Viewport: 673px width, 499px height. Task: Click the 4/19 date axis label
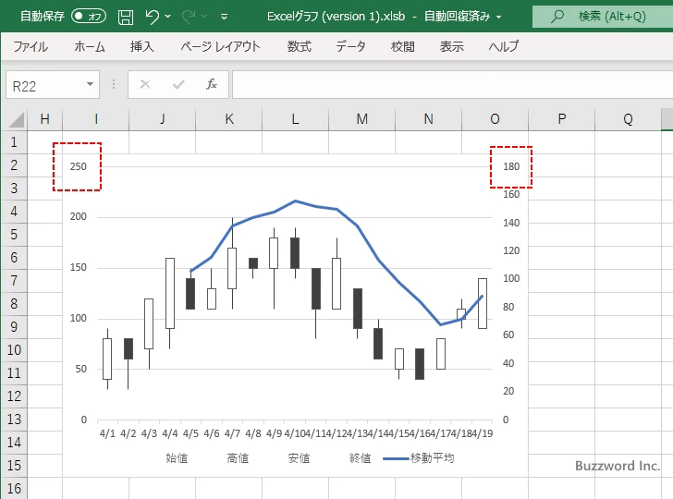[x=483, y=433]
